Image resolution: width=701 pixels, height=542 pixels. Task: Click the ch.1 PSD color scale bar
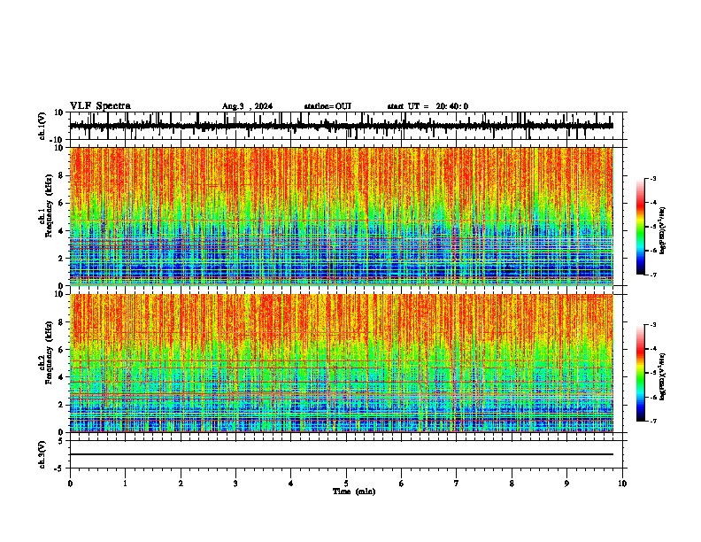pyautogui.click(x=640, y=227)
